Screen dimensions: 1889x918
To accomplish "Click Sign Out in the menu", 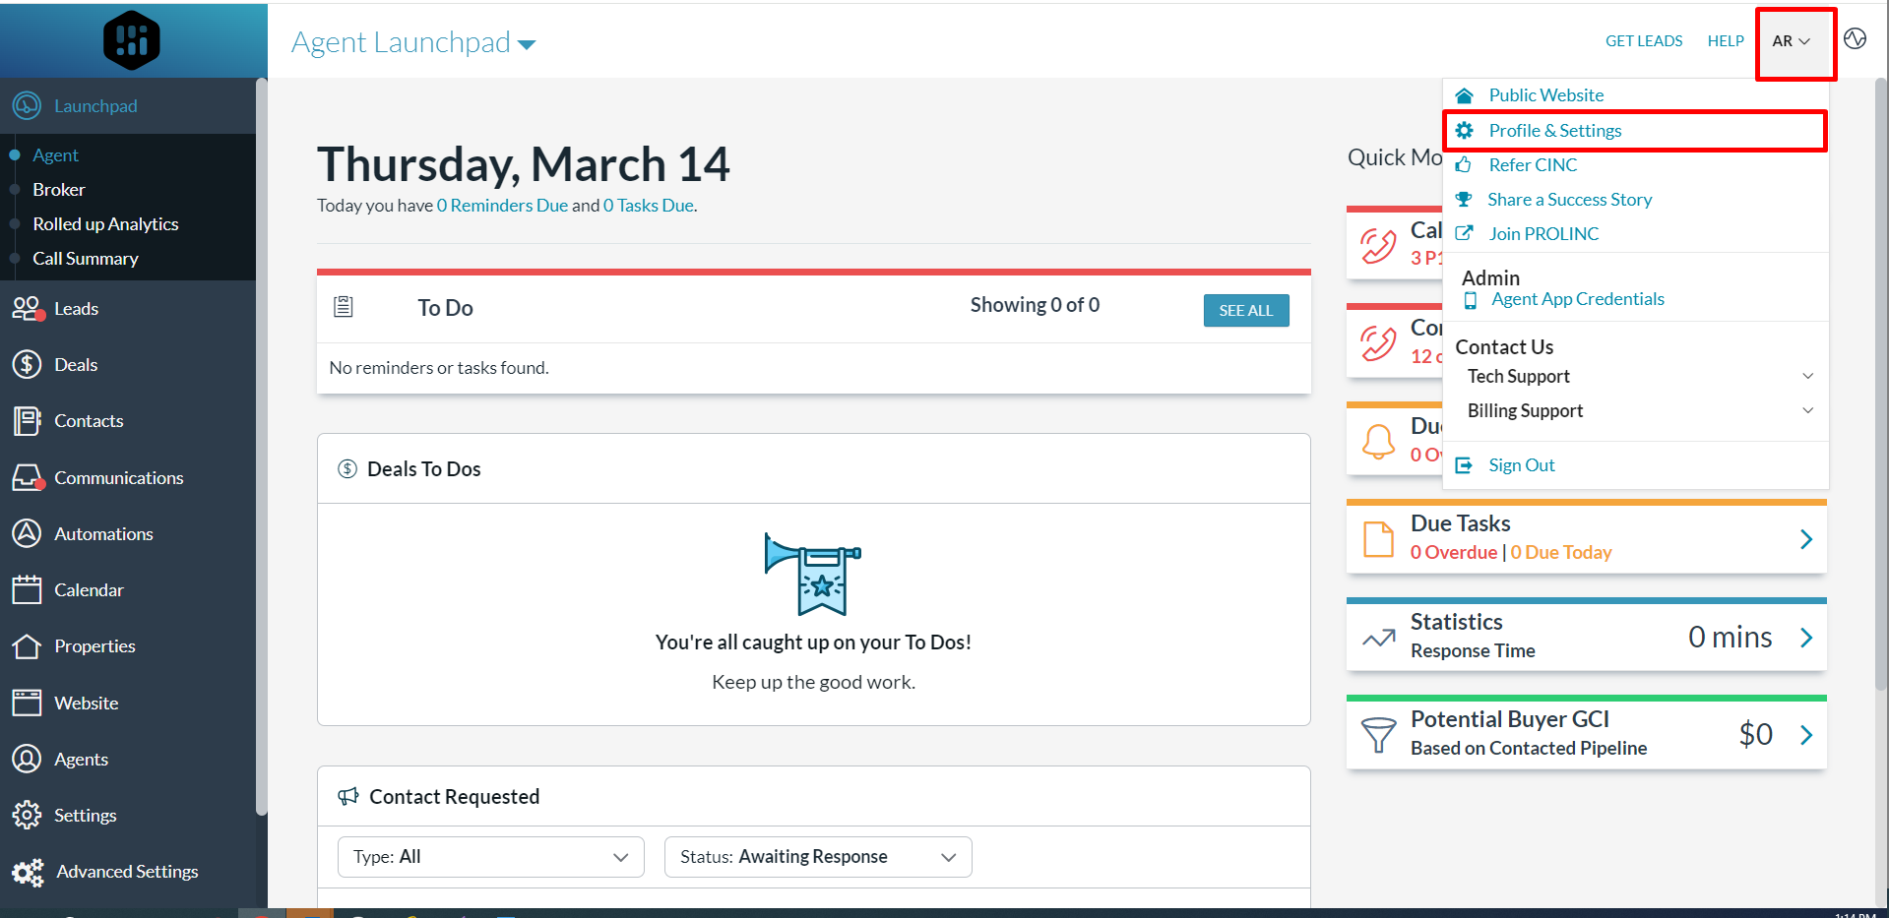I will pyautogui.click(x=1521, y=464).
